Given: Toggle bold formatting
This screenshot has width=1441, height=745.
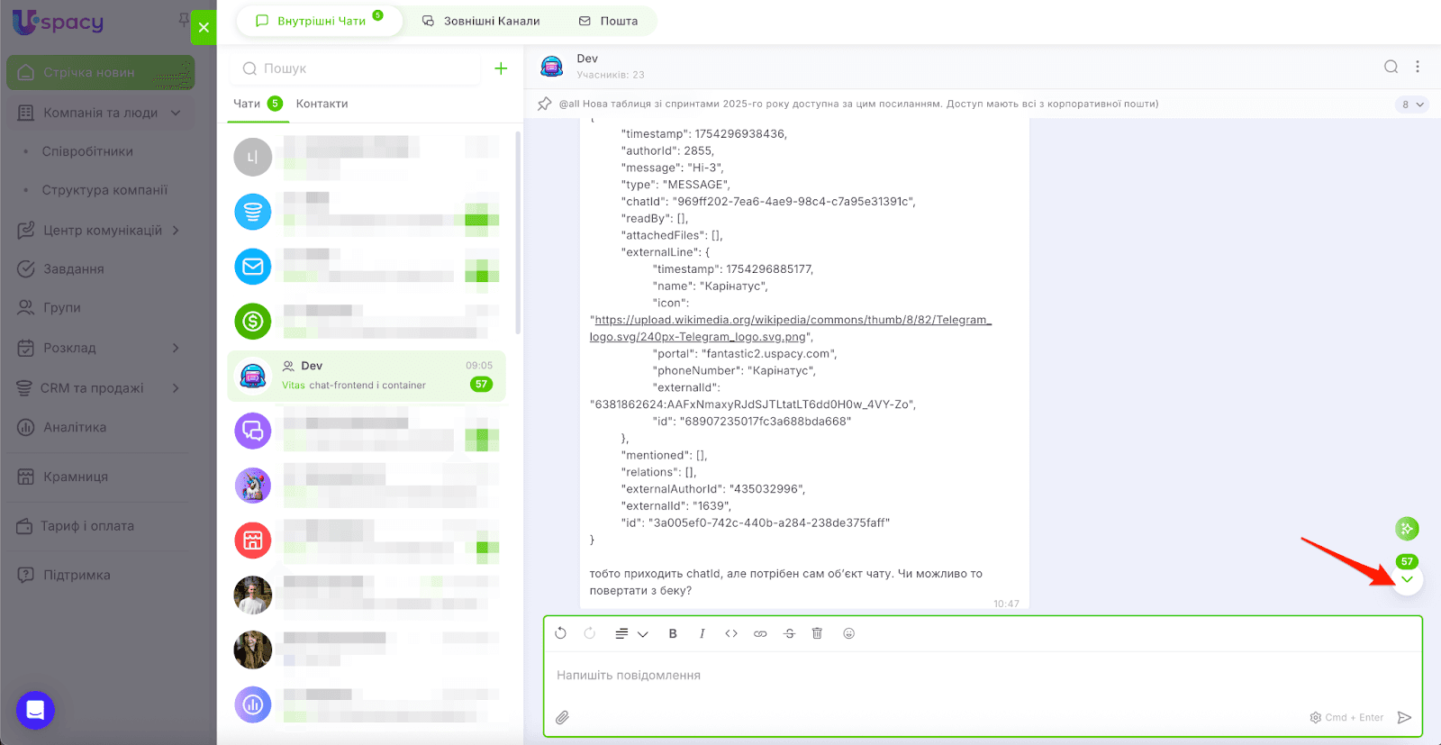Looking at the screenshot, I should point(673,633).
